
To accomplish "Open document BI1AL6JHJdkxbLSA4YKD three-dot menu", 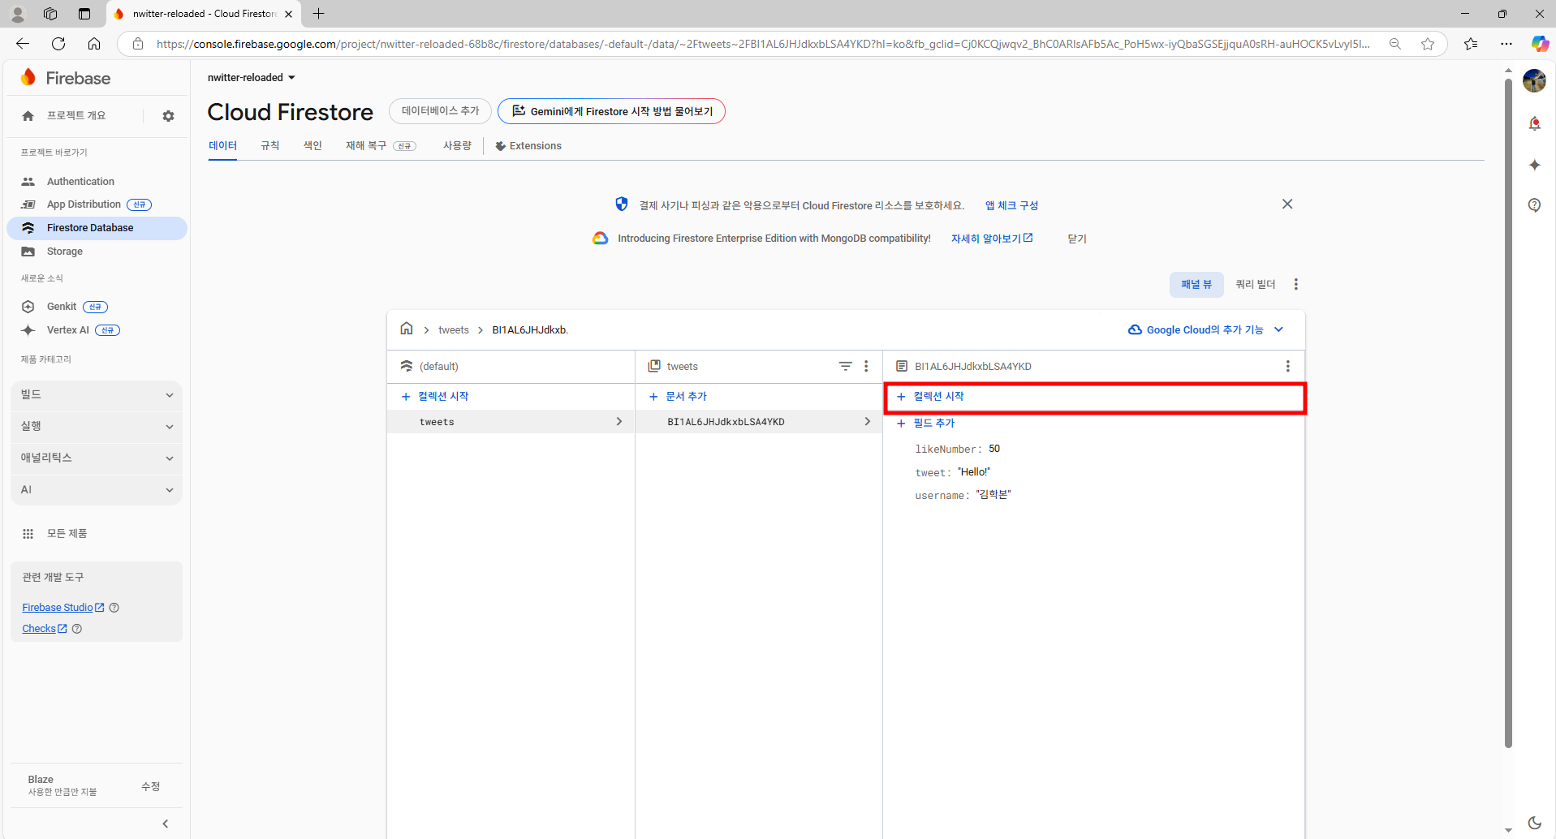I will click(x=1287, y=366).
